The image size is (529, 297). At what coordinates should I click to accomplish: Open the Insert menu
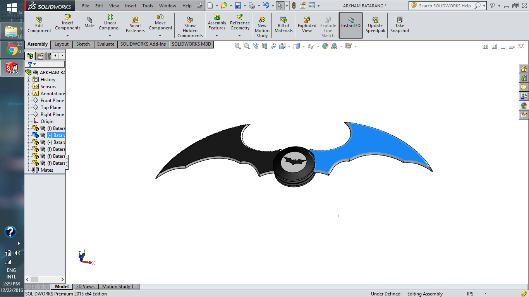click(131, 6)
